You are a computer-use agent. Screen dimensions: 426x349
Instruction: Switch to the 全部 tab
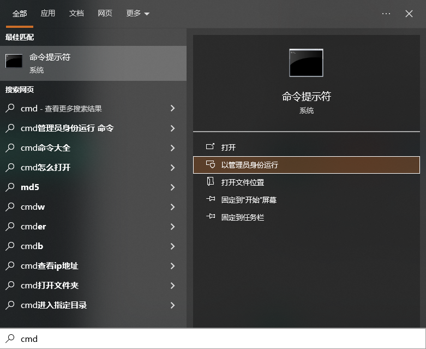click(20, 13)
